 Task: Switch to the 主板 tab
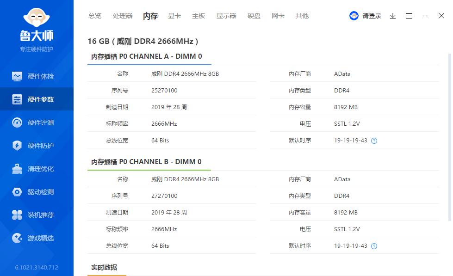(198, 15)
